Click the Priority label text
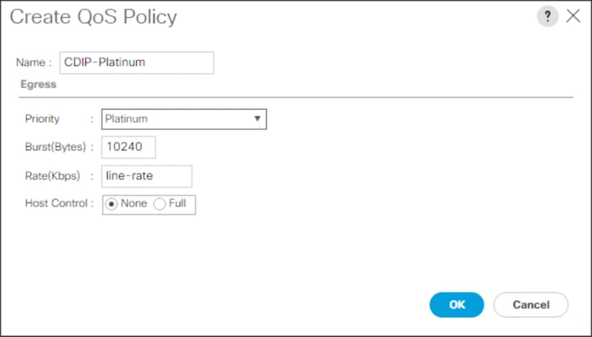Screen dimensions: 592x337 pos(42,119)
